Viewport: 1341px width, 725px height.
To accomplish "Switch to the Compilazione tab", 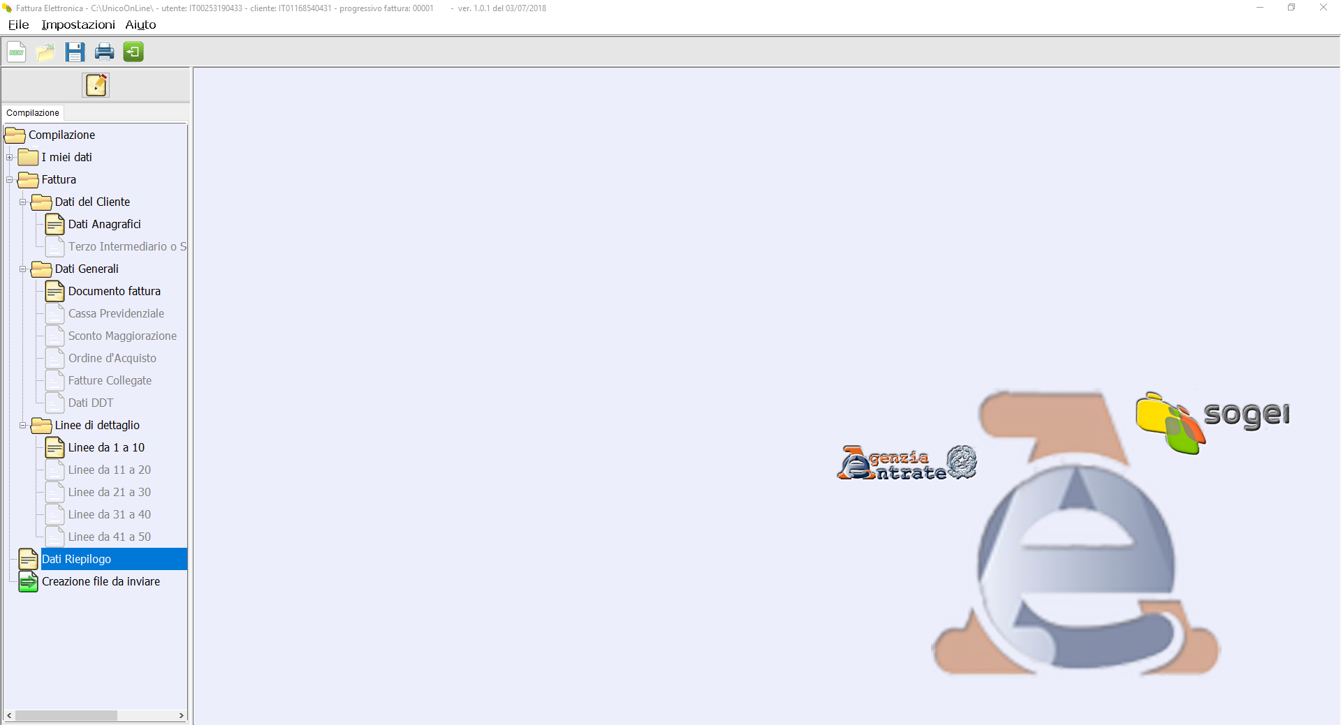I will click(x=33, y=113).
